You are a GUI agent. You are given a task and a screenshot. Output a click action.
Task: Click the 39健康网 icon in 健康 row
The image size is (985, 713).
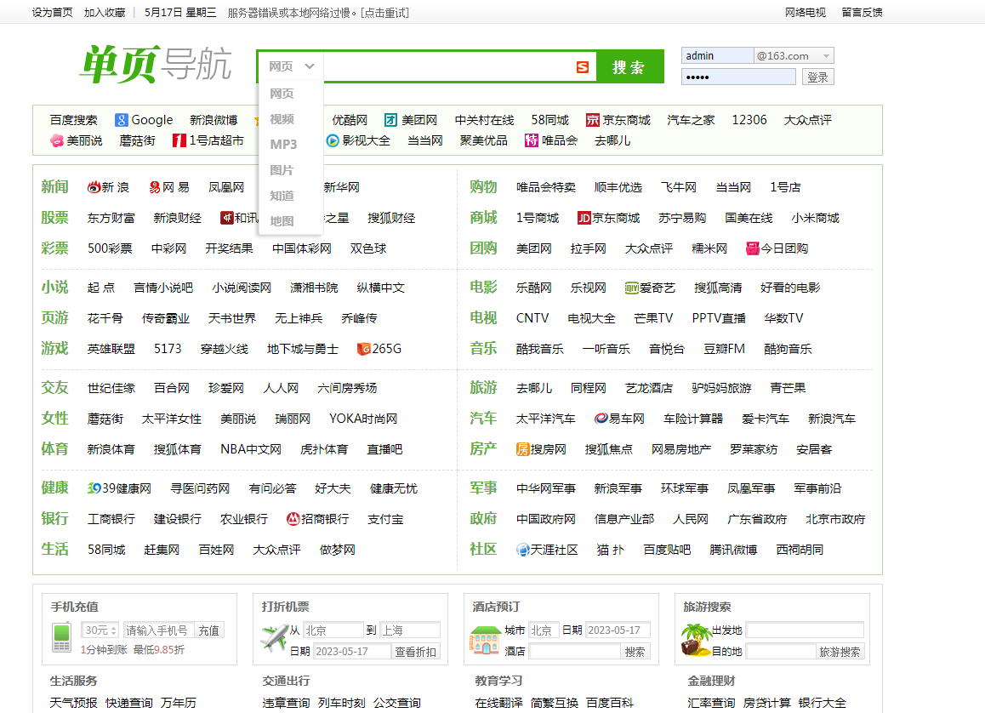point(94,488)
